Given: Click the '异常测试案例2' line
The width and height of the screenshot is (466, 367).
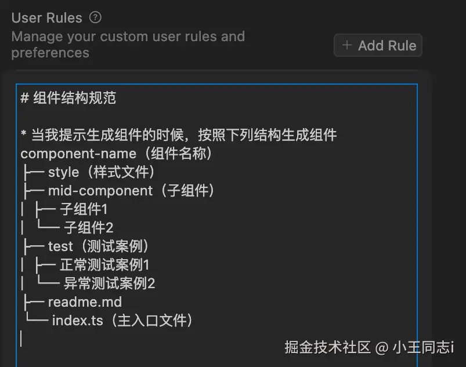Looking at the screenshot, I should (109, 284).
